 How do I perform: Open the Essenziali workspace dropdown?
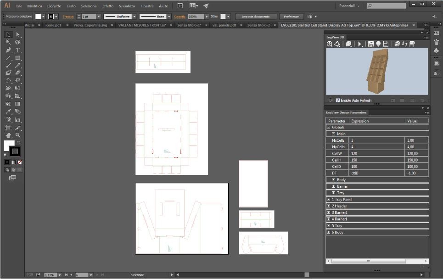(349, 6)
